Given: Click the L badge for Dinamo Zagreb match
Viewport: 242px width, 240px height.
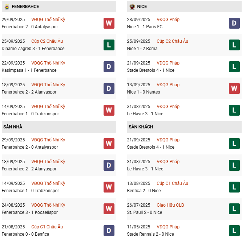Looking at the screenshot, I should (109, 45).
